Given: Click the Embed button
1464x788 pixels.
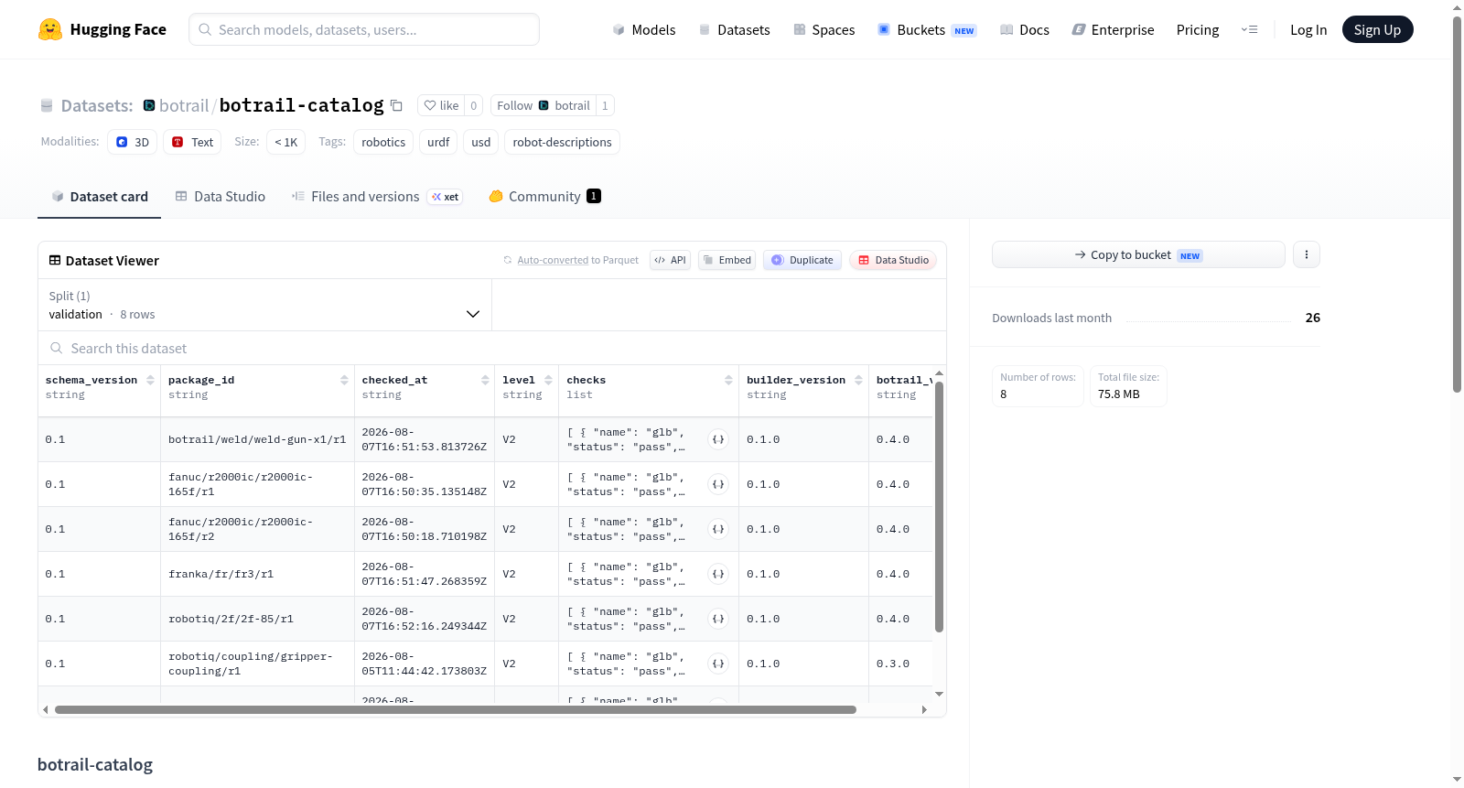Looking at the screenshot, I should [x=727, y=260].
